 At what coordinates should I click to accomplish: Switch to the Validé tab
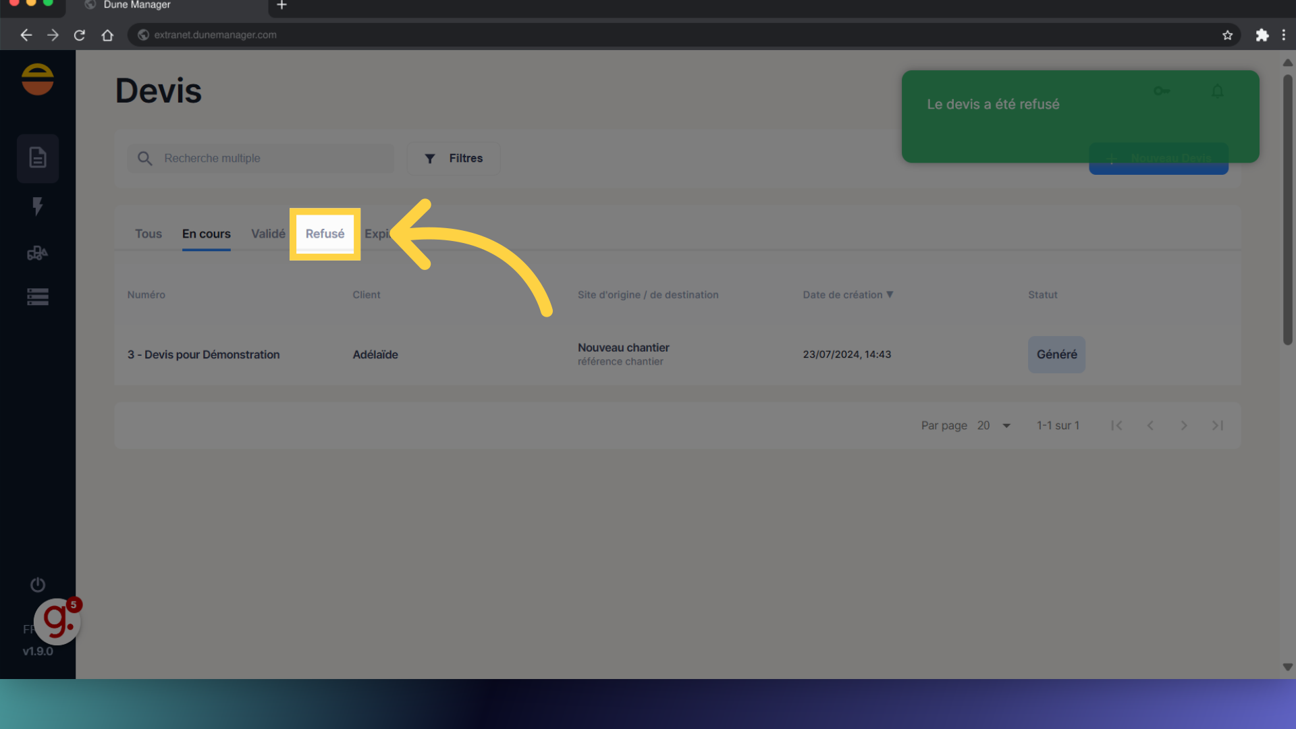[268, 234]
